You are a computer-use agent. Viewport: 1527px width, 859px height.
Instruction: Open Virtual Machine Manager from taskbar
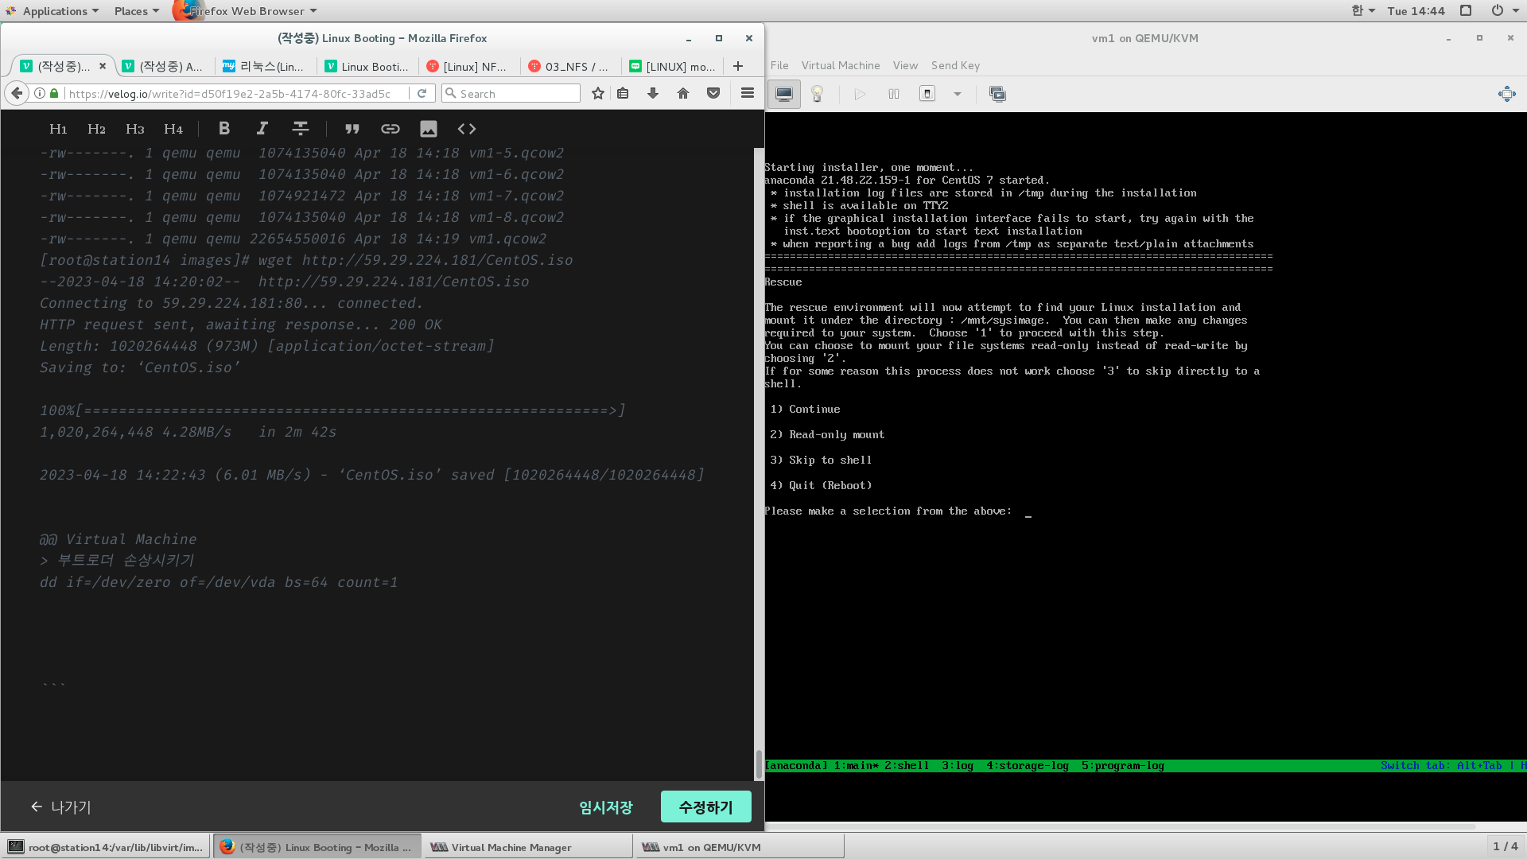(511, 847)
